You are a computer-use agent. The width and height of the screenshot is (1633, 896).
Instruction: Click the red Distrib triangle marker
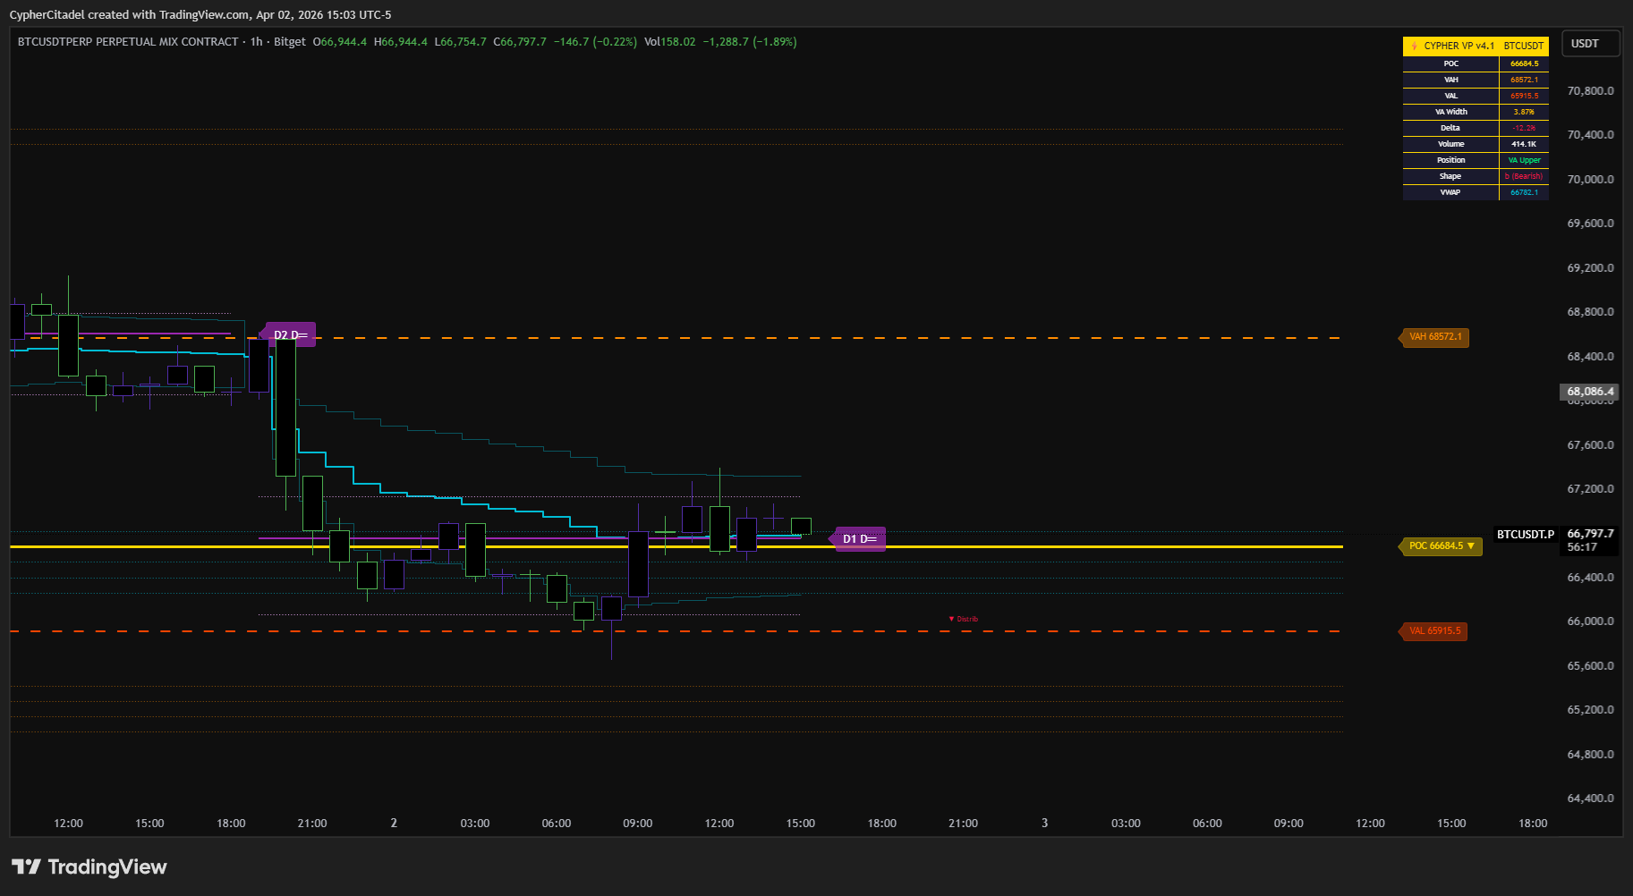[x=951, y=619]
